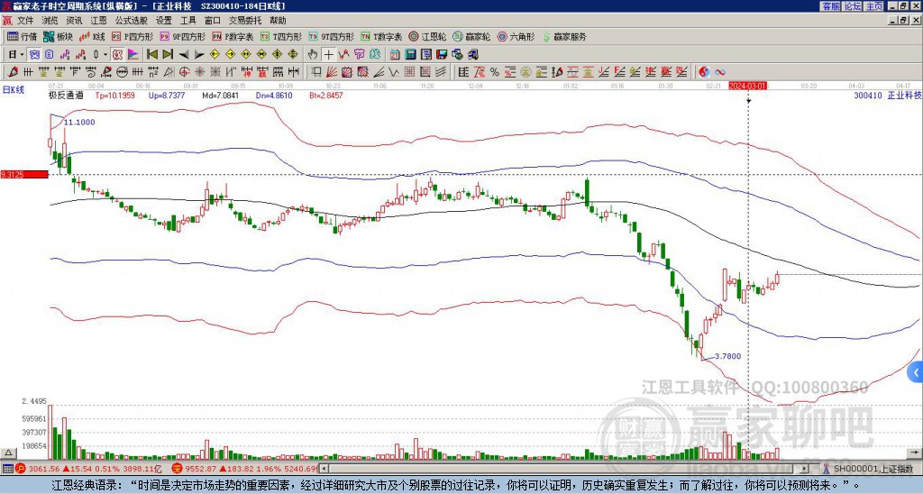923x494 pixels.
Task: Click the 9552.87 index value in status bar
Action: [x=199, y=469]
